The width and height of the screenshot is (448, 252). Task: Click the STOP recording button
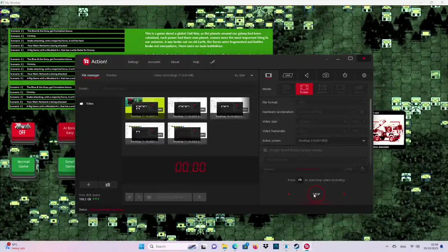pyautogui.click(x=316, y=195)
